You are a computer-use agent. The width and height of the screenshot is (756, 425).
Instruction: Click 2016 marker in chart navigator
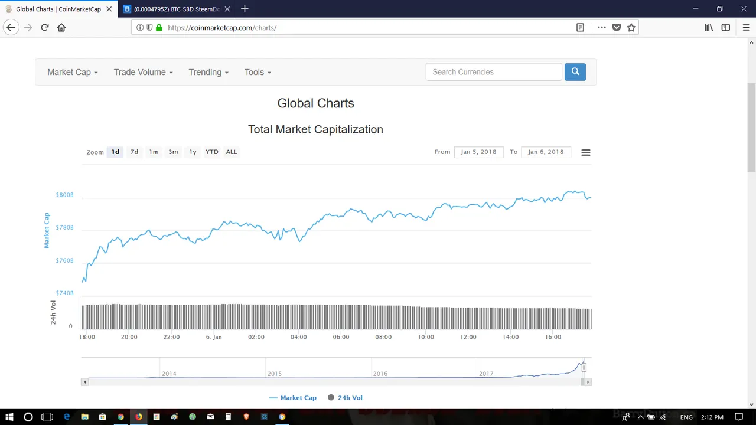click(380, 374)
